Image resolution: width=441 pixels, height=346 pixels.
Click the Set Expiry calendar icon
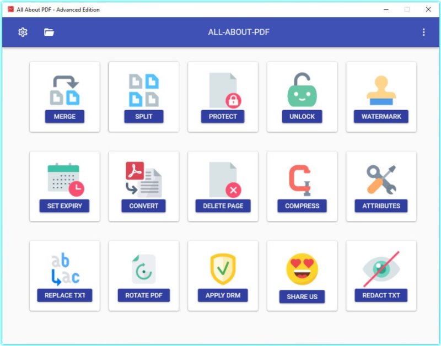pyautogui.click(x=66, y=179)
